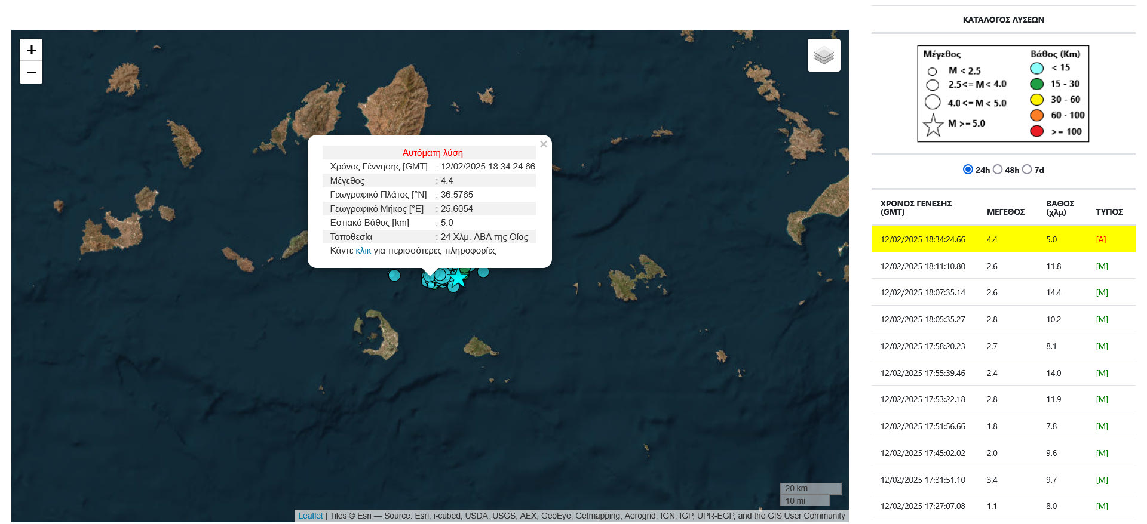Click the [A] type tag in highlighted row
This screenshot has height=524, width=1147.
pos(1100,239)
